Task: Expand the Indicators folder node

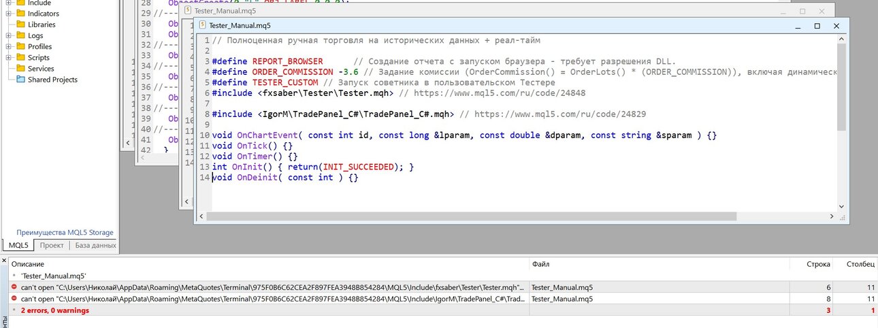Action: 9,14
